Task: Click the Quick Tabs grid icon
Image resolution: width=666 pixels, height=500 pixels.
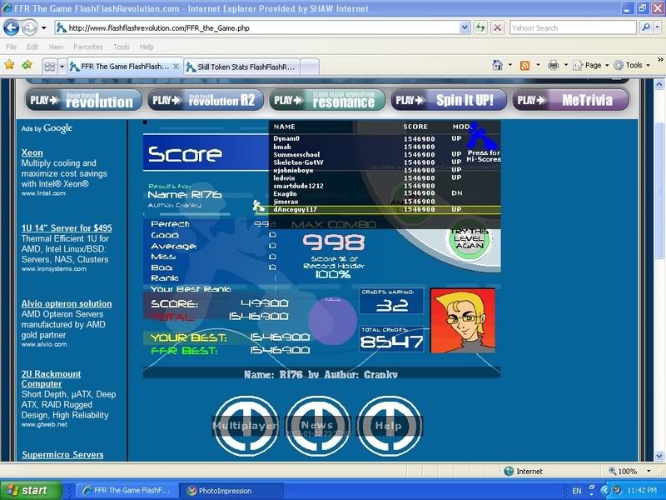Action: tap(50, 66)
